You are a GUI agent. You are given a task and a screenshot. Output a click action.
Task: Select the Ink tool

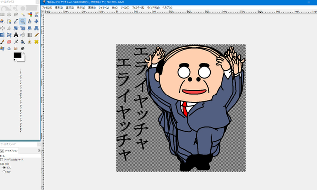(23, 42)
